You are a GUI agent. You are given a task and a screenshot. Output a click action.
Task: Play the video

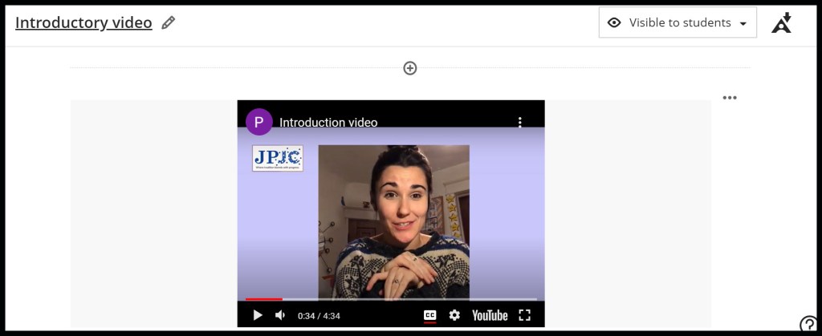[257, 315]
